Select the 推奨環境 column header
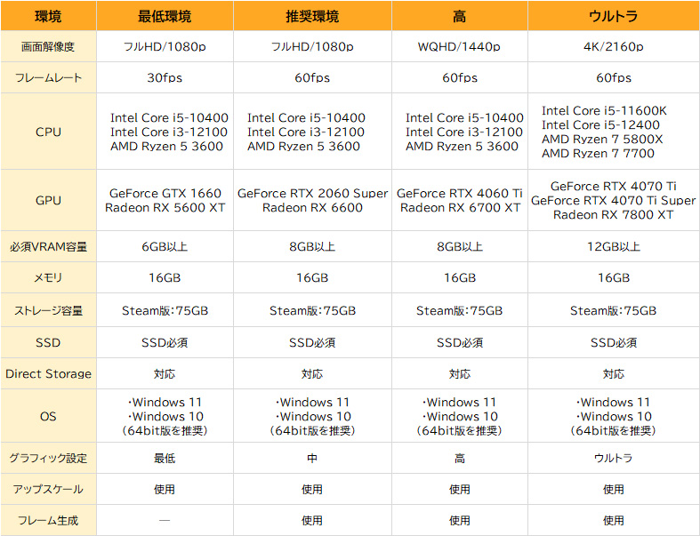 312,16
